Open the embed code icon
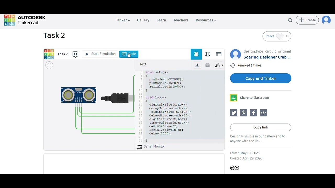Screen dimensions: 335x188 [x=263, y=113]
